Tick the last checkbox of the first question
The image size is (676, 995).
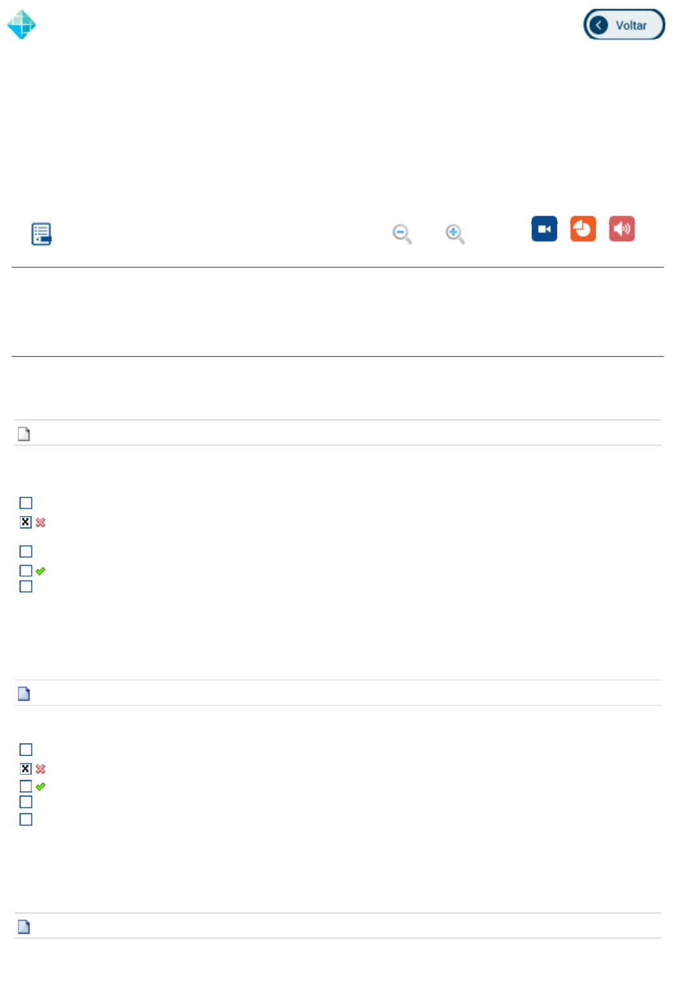[26, 587]
